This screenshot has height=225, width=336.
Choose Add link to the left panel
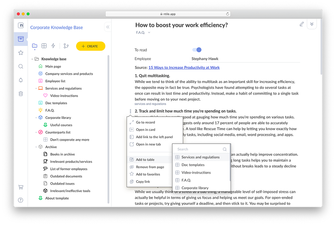155,137
